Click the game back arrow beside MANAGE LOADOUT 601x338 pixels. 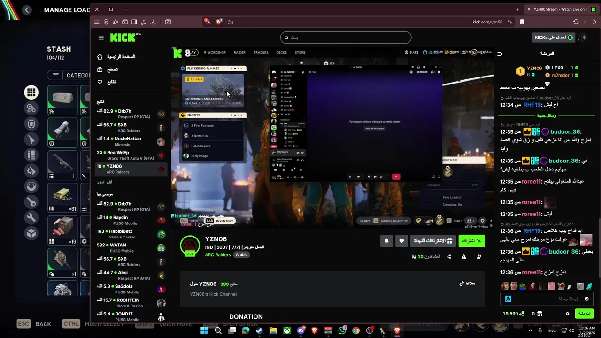[27, 10]
